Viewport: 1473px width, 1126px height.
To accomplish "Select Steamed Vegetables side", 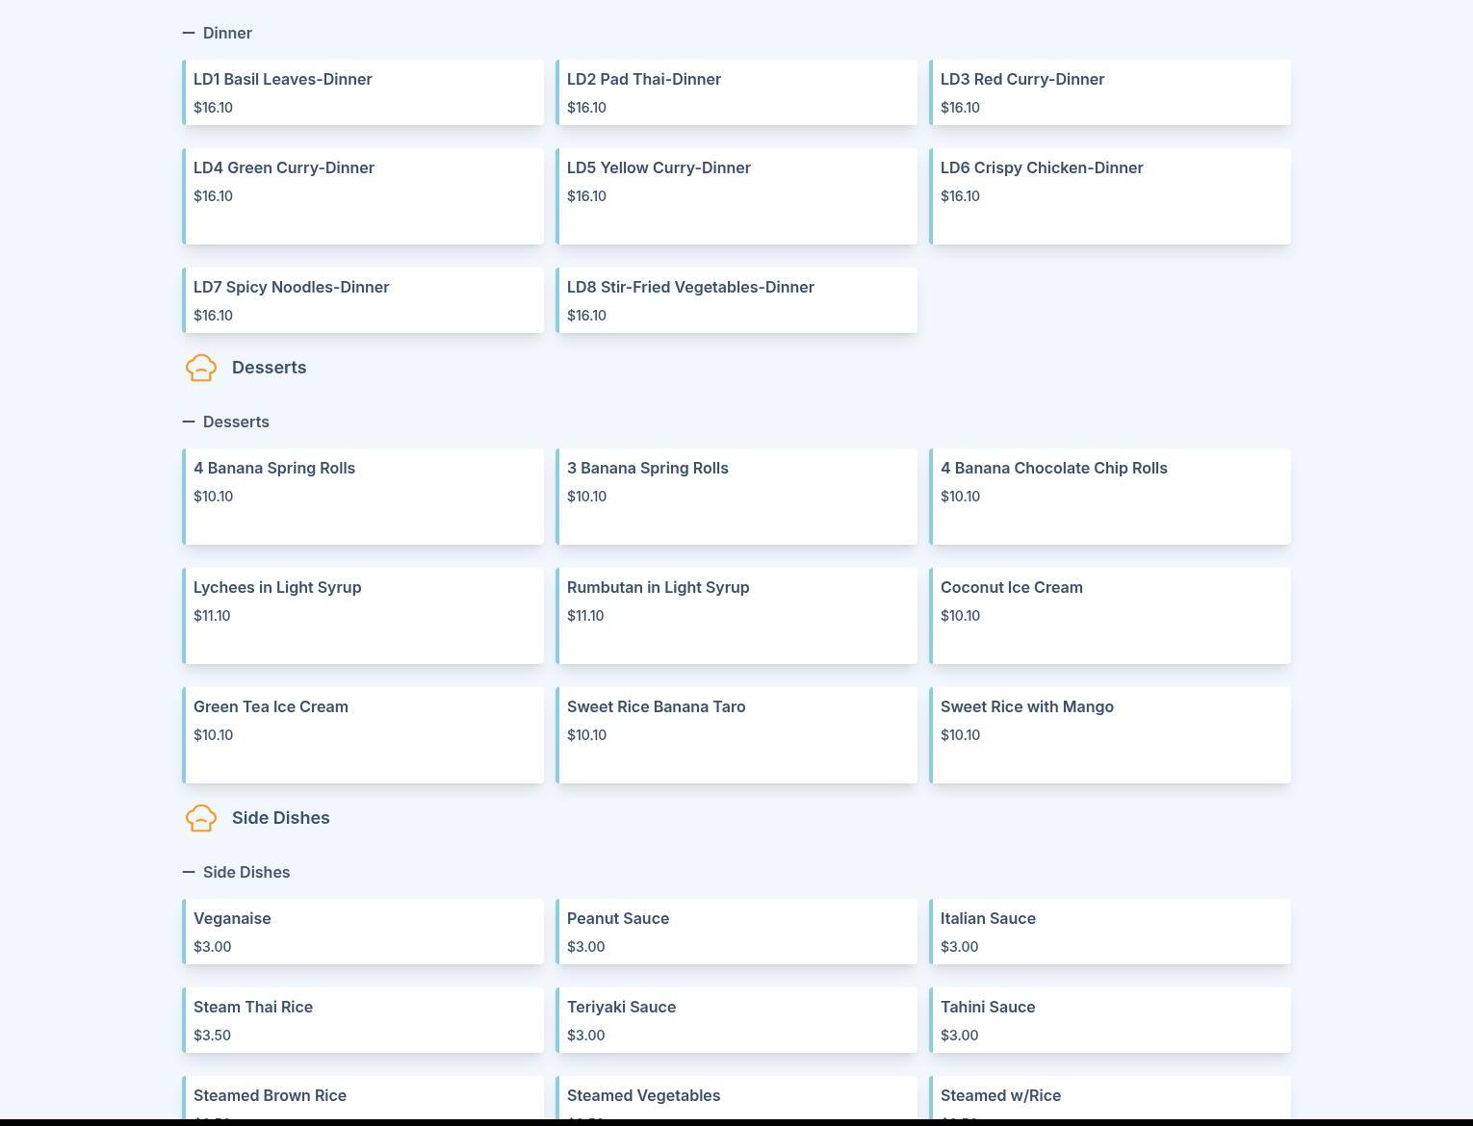I will coord(736,1098).
